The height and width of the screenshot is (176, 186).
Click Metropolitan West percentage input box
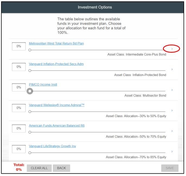point(19,46)
